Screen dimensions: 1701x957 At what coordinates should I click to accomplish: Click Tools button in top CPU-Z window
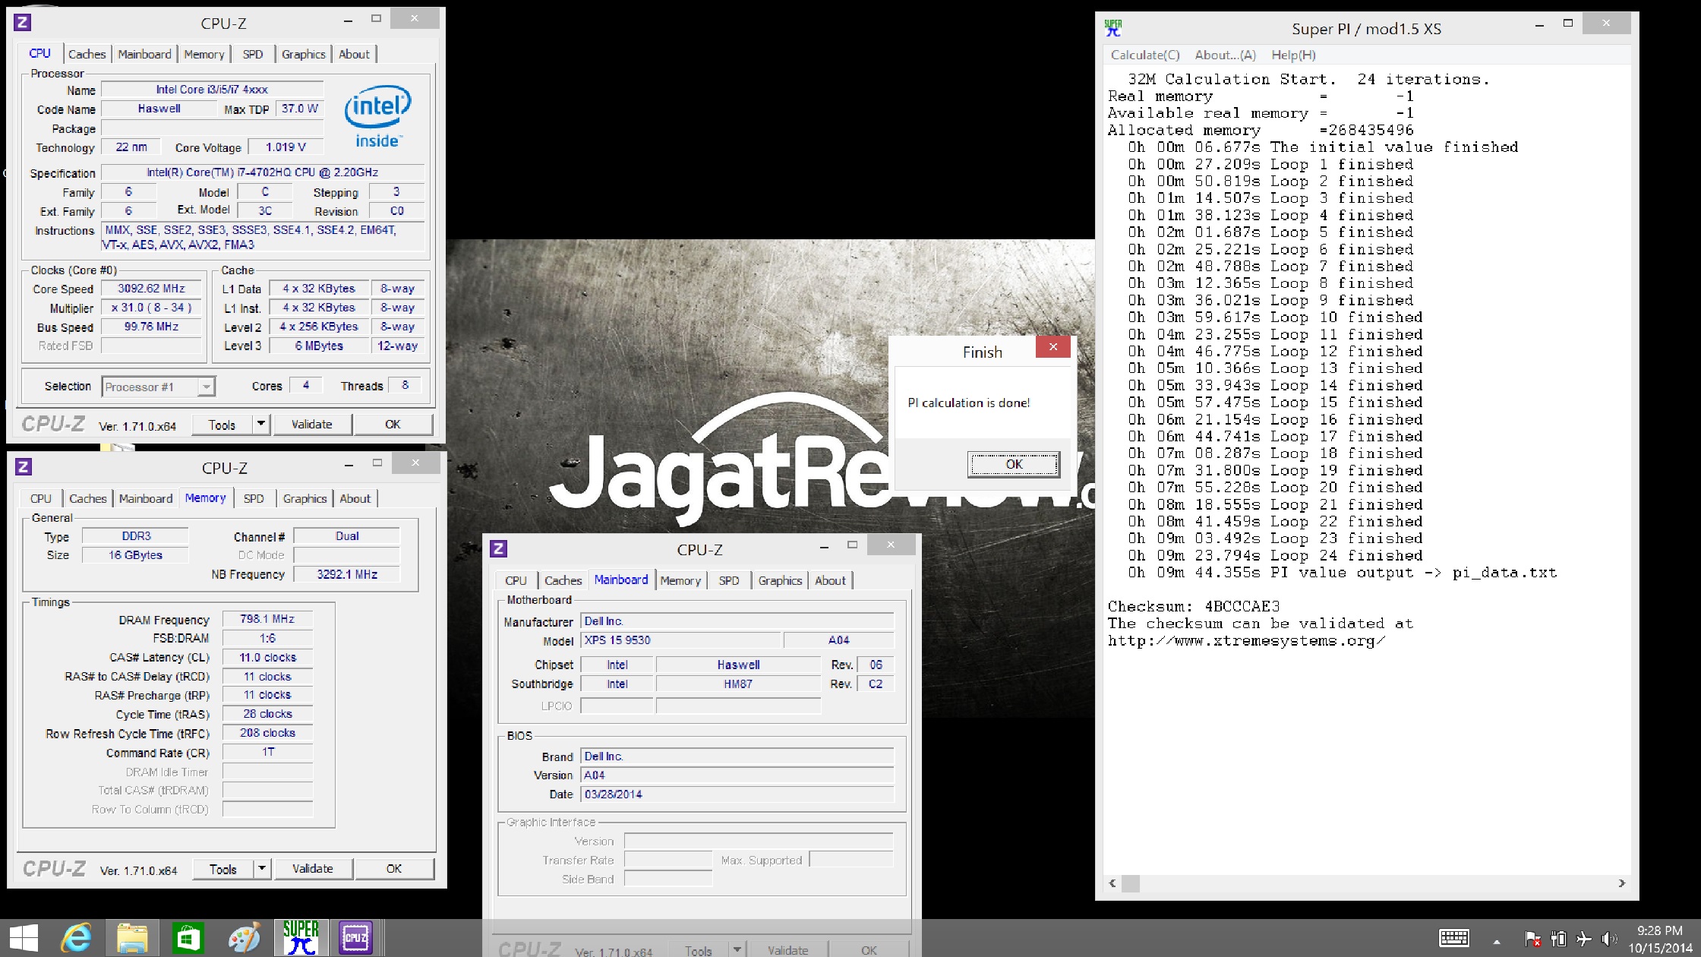pos(222,425)
